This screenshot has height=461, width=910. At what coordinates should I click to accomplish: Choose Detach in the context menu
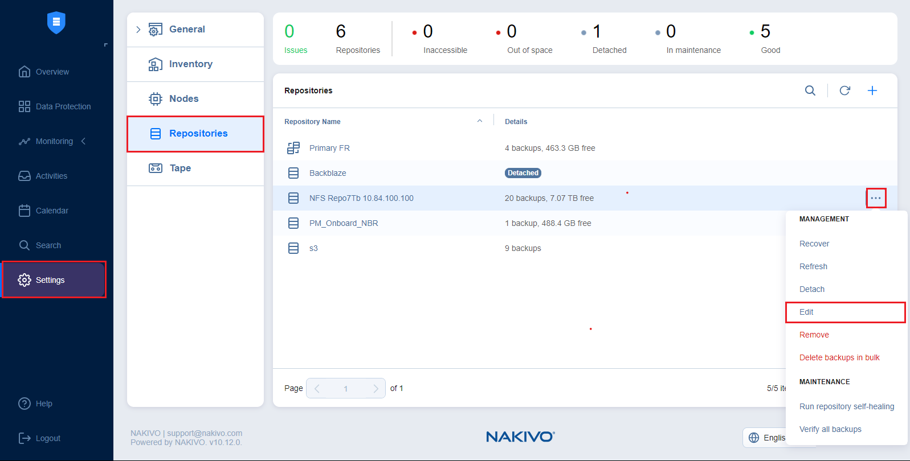point(811,289)
